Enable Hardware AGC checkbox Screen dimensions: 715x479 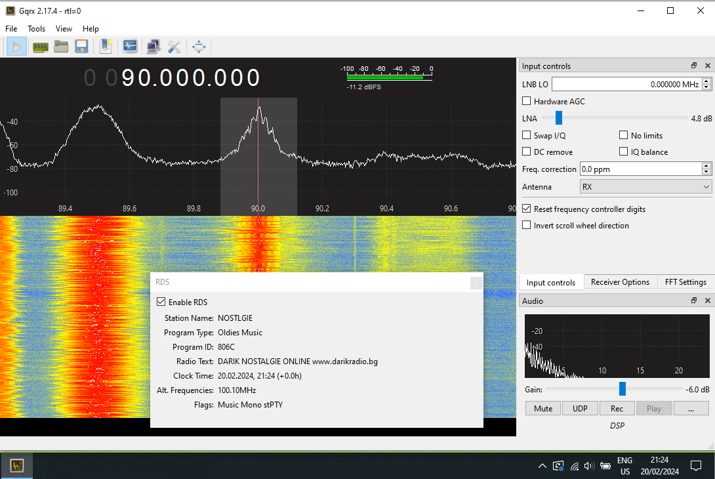point(527,101)
